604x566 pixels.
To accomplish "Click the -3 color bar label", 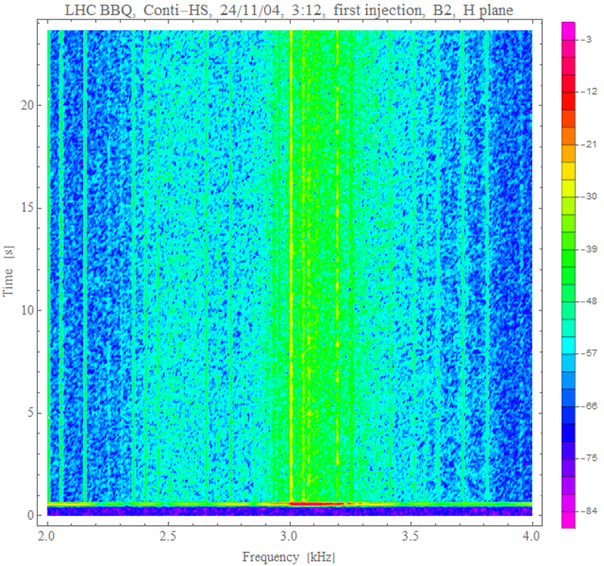I will [586, 39].
